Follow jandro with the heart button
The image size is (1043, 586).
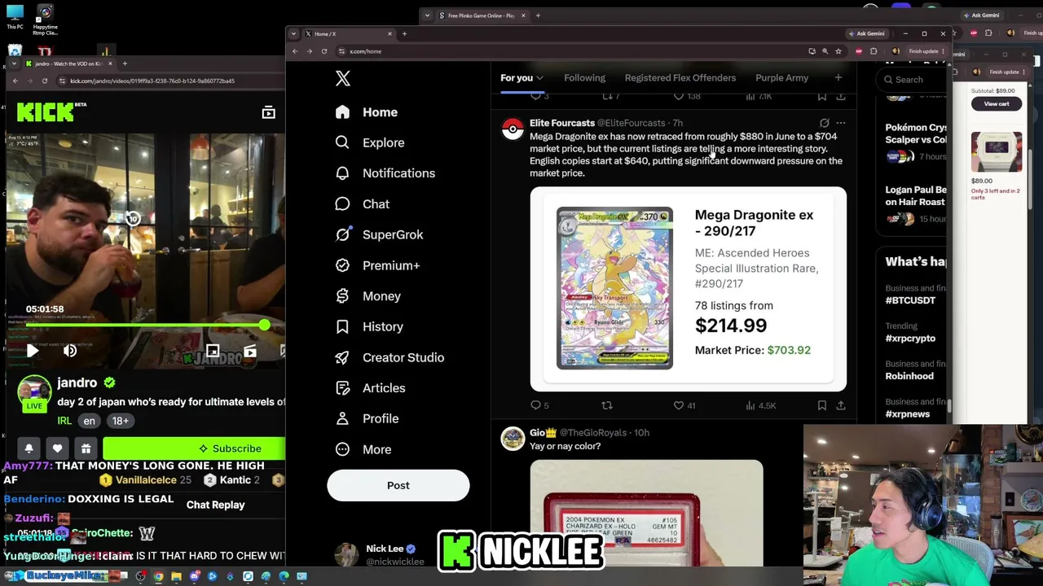(x=57, y=448)
